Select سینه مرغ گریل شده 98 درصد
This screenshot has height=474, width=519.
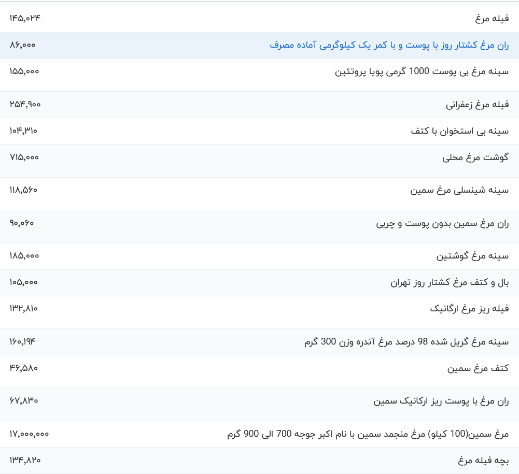(x=406, y=342)
